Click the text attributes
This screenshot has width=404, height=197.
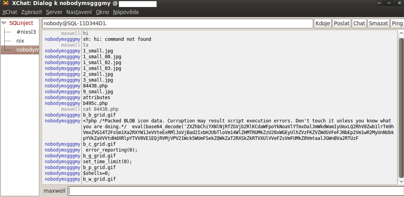coord(97,98)
